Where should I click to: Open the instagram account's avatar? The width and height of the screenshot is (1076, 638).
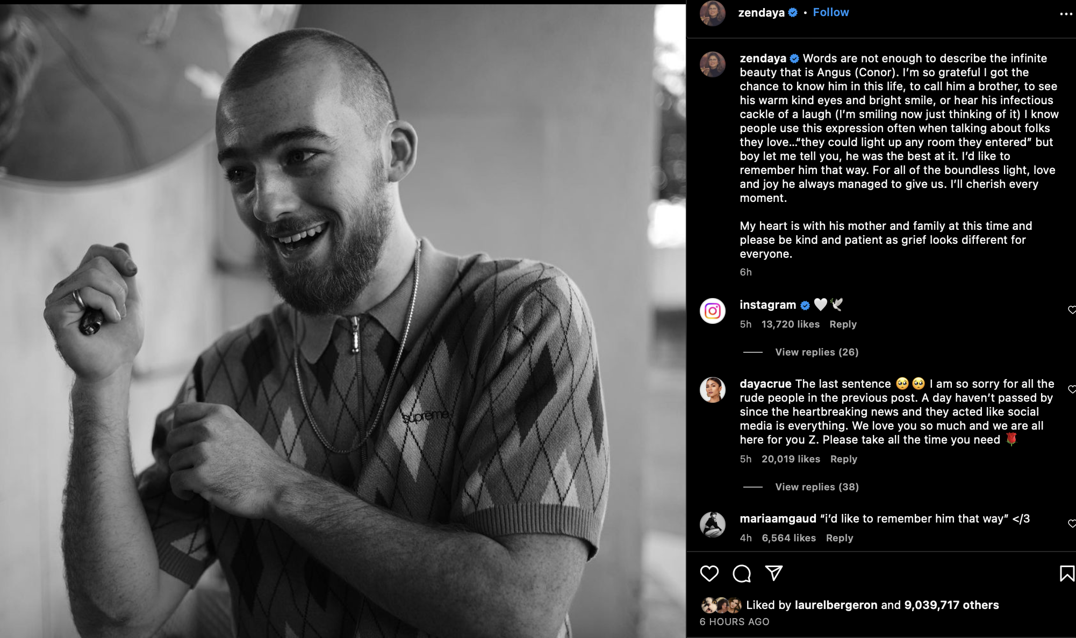pos(713,311)
